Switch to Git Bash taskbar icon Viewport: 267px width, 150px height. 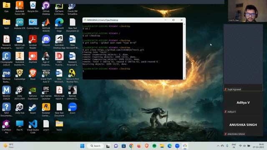click(185, 146)
